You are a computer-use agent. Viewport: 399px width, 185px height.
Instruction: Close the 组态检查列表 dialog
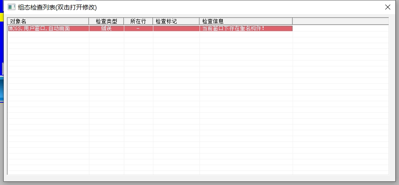(387, 7)
